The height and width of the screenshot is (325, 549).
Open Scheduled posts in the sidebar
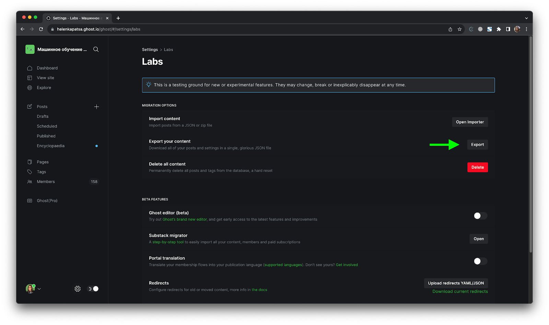47,126
